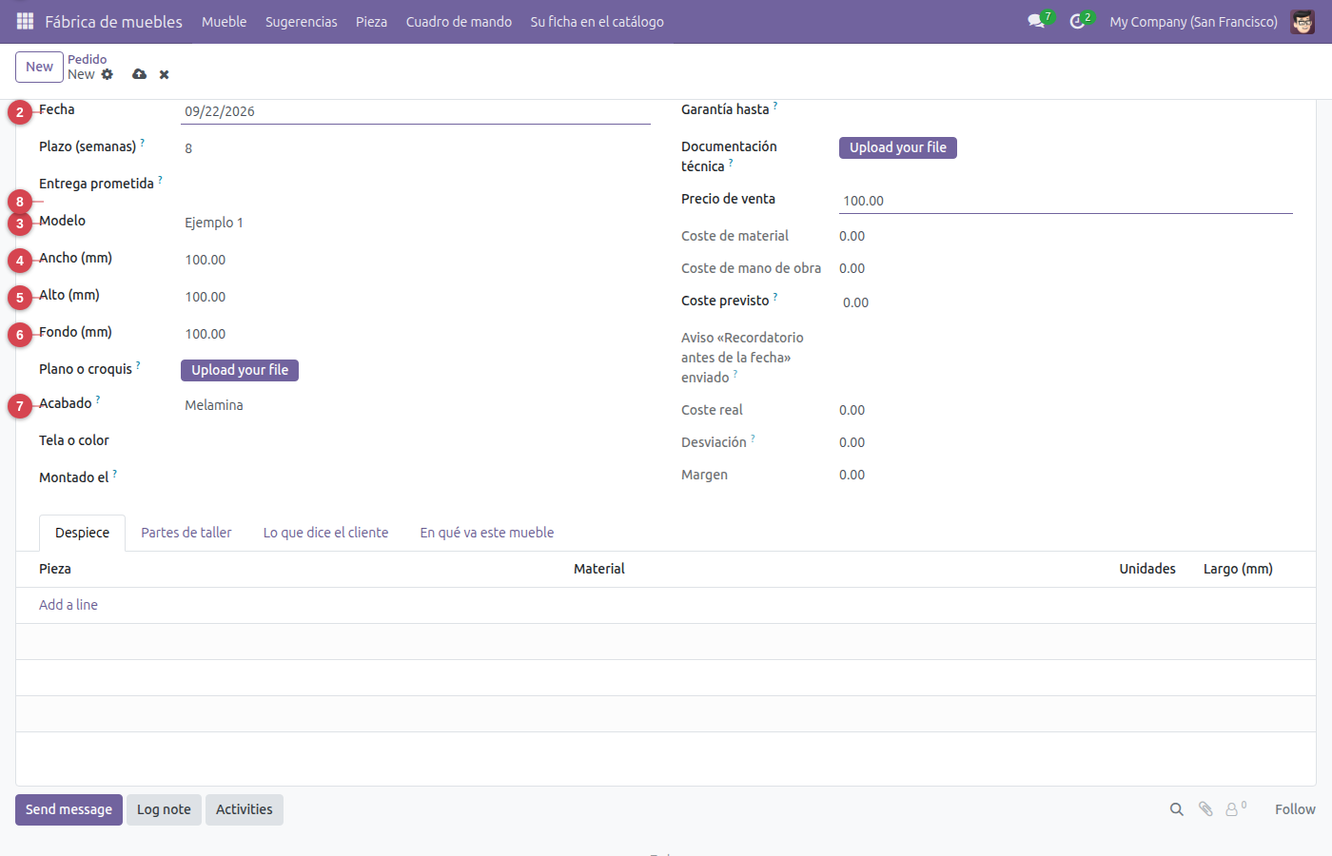Edit the Alto (mm) value
This screenshot has width=1332, height=856.
(416, 297)
